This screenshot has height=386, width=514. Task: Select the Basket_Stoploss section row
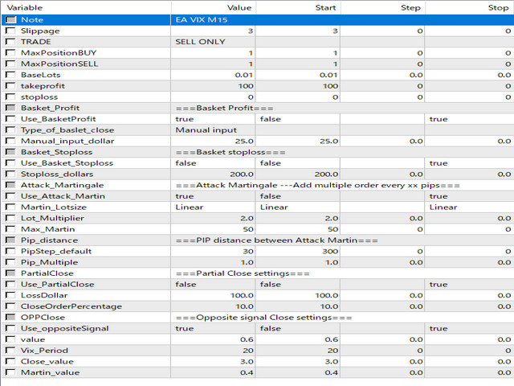coord(258,152)
